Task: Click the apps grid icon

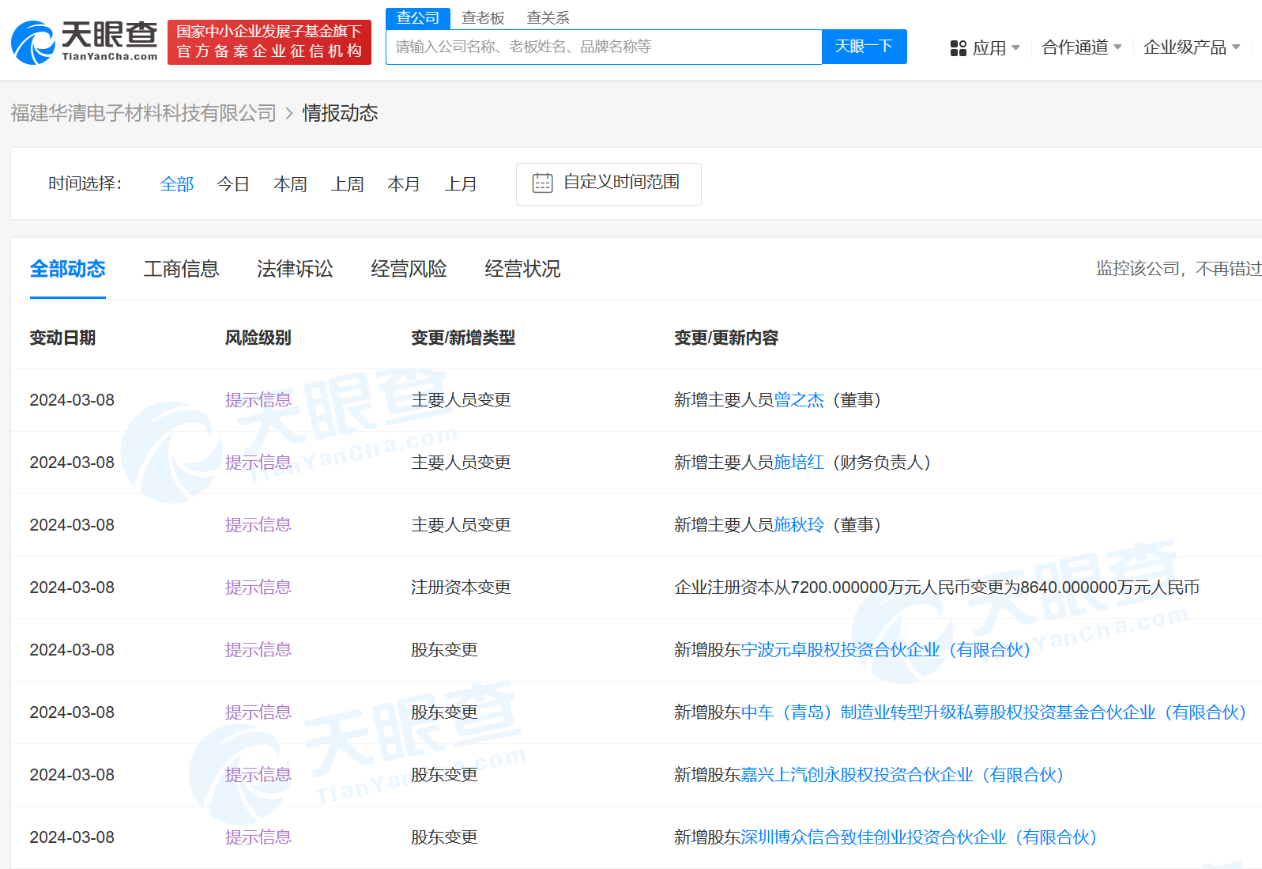Action: tap(958, 48)
